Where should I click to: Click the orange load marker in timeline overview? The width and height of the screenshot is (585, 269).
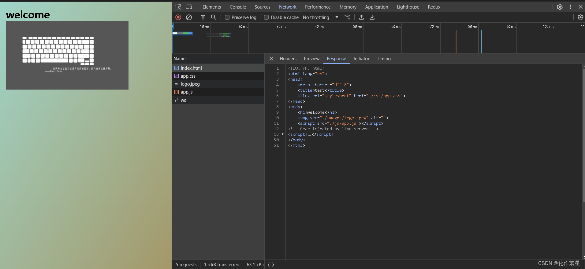(456, 42)
